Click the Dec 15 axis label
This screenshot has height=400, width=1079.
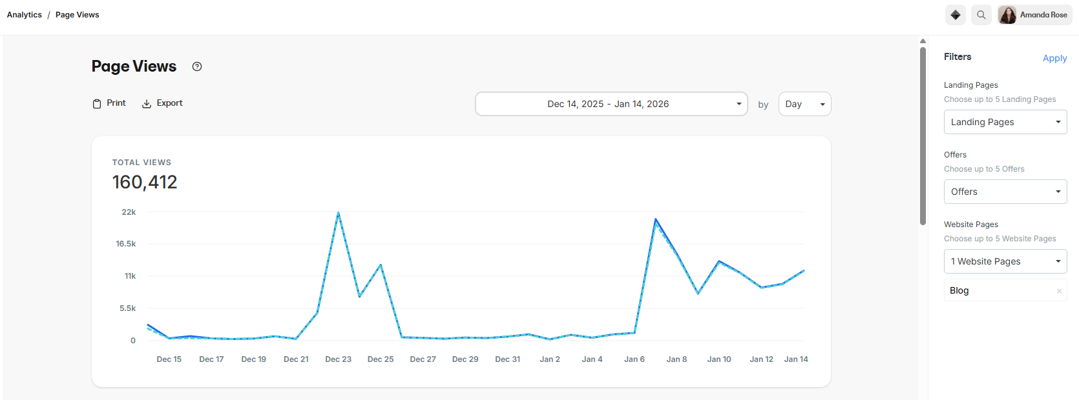click(x=169, y=359)
